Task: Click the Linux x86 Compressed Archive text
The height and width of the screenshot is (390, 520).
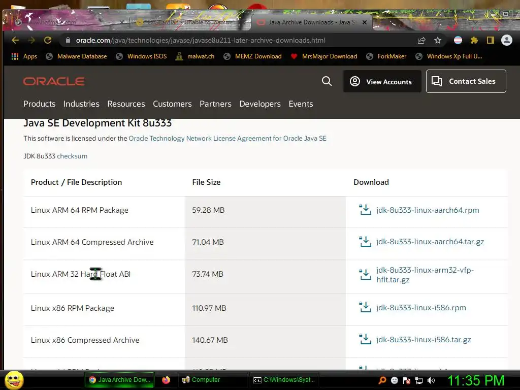Action: (85, 340)
